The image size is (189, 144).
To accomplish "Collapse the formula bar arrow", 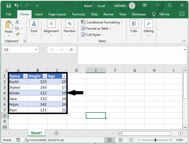I will (184, 50).
